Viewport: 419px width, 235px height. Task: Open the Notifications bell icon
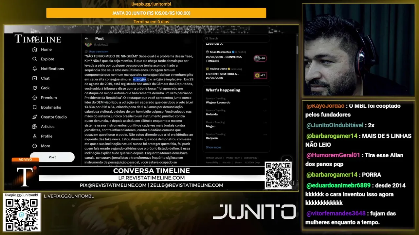[x=34, y=69]
